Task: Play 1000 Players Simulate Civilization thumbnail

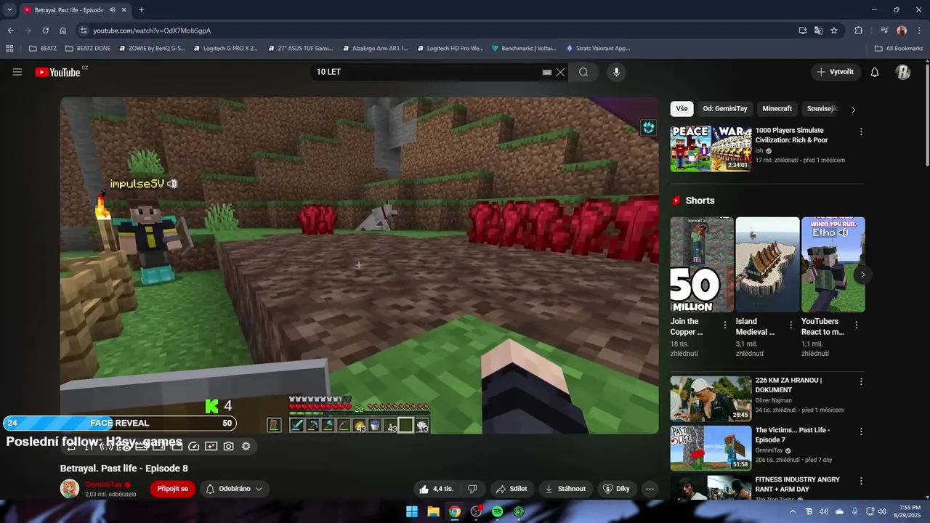Action: coord(711,148)
